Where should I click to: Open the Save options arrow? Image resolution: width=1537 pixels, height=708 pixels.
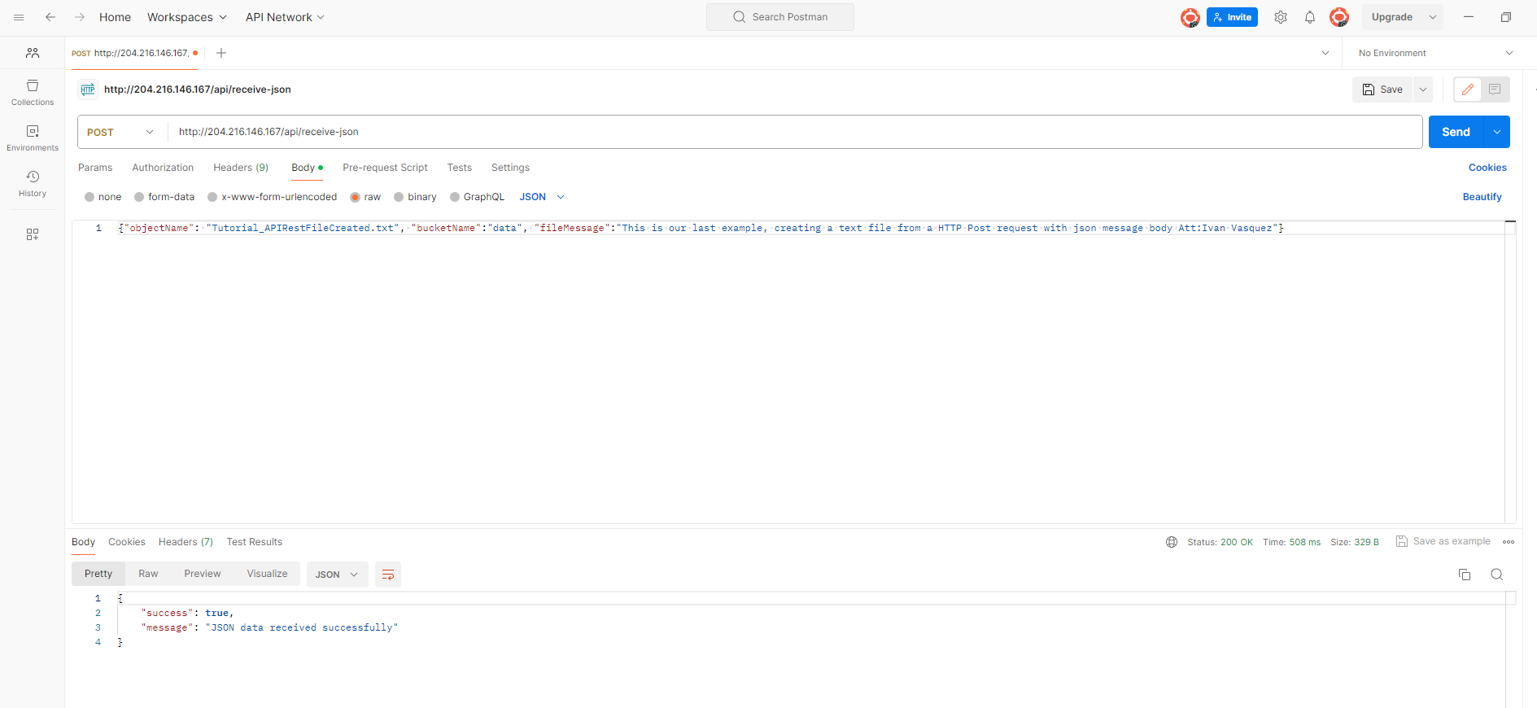(x=1423, y=90)
